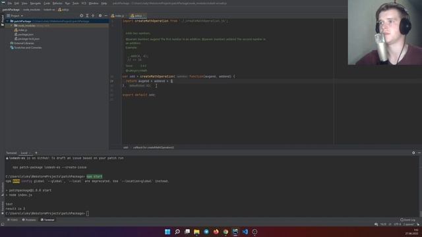Open the UTF-8 file encoding selector
The width and height of the screenshot is (422, 237).
[397, 224]
